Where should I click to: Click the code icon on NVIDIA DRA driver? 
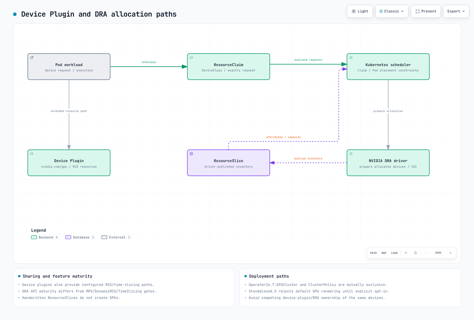(351, 154)
